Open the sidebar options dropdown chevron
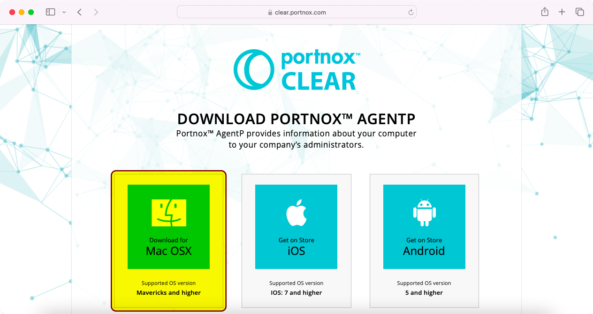Image resolution: width=593 pixels, height=314 pixels. (x=64, y=12)
